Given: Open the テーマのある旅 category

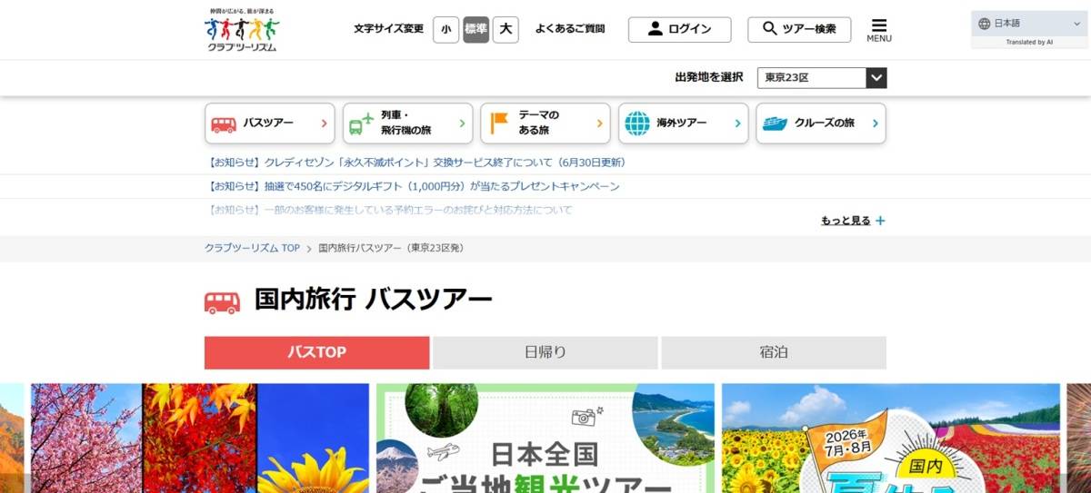Looking at the screenshot, I should [545, 123].
